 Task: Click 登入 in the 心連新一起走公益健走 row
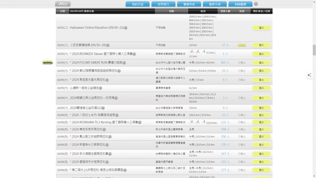click(x=261, y=88)
